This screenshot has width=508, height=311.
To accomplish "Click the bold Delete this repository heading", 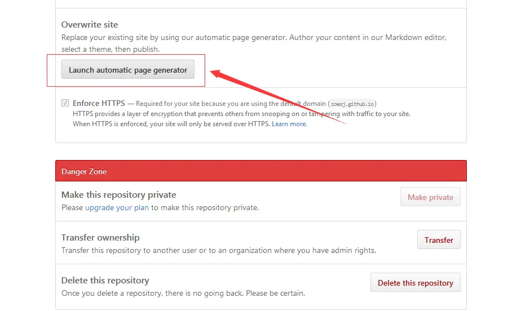I will tap(105, 281).
